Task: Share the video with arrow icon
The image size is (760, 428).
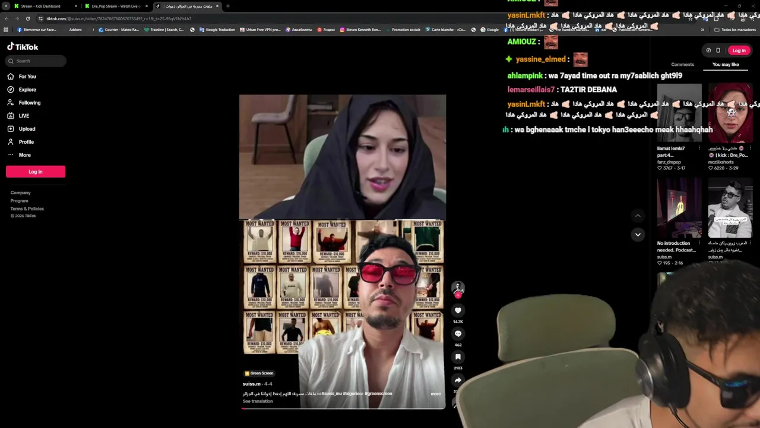Action: tap(458, 380)
